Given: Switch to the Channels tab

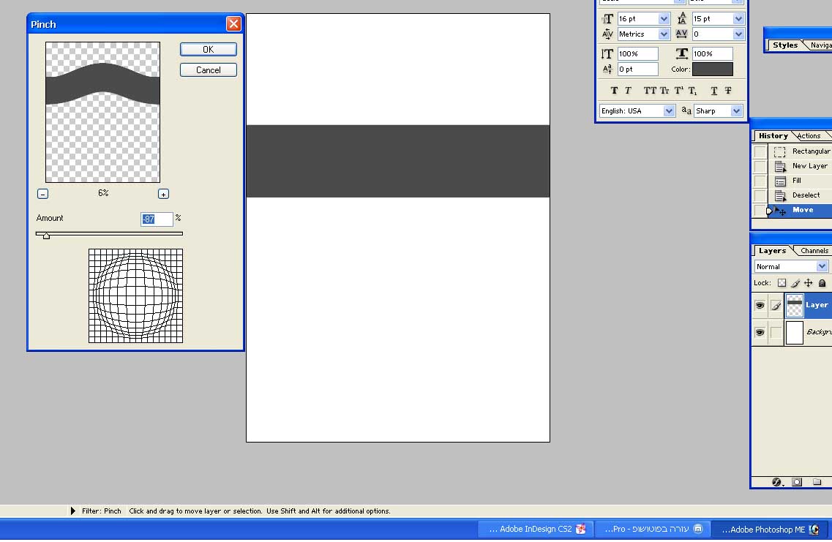Looking at the screenshot, I should coord(814,251).
